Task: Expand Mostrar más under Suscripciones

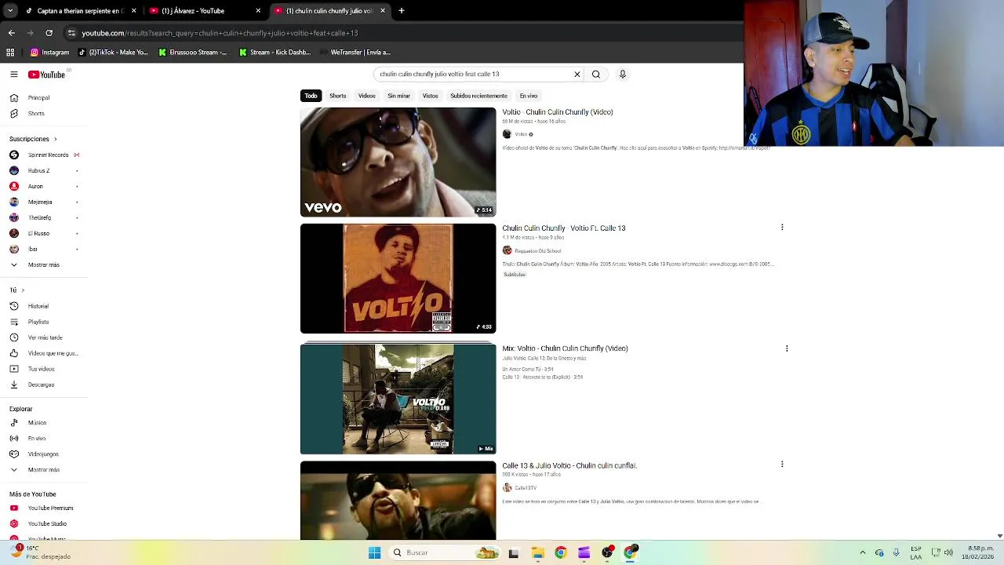Action: (44, 265)
